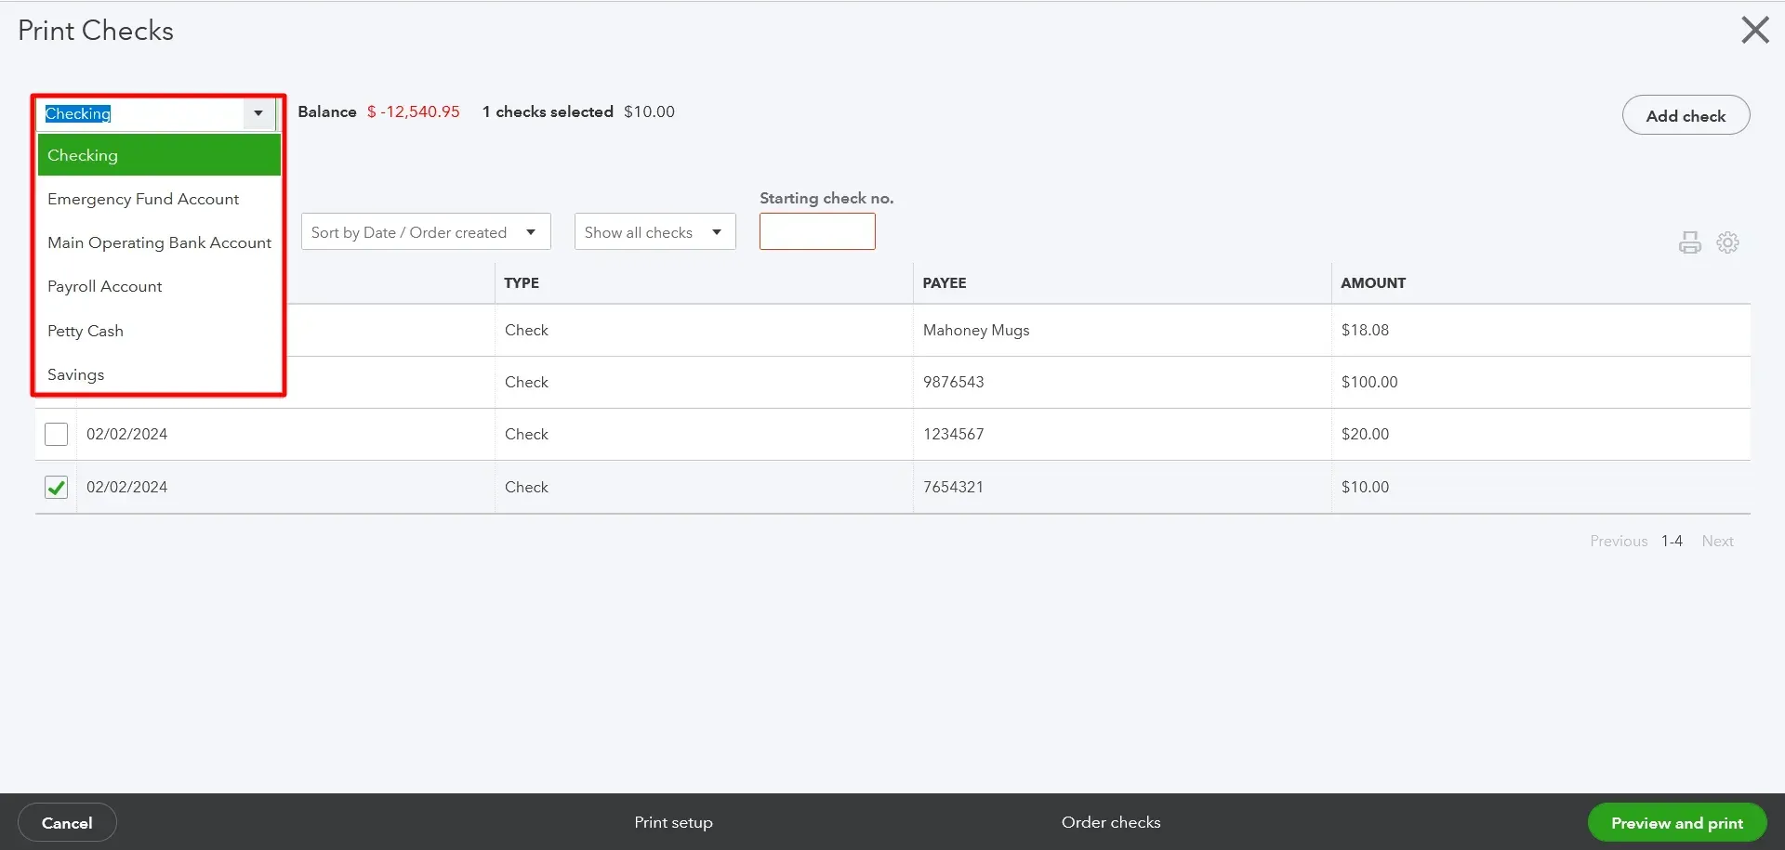Click the $10.00 amount in table row

(1365, 487)
